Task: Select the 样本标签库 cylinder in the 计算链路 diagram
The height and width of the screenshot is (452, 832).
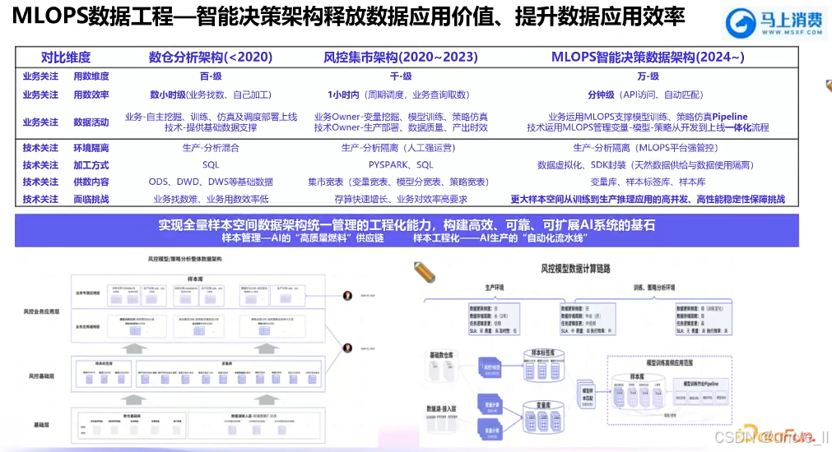Action: coord(543,366)
